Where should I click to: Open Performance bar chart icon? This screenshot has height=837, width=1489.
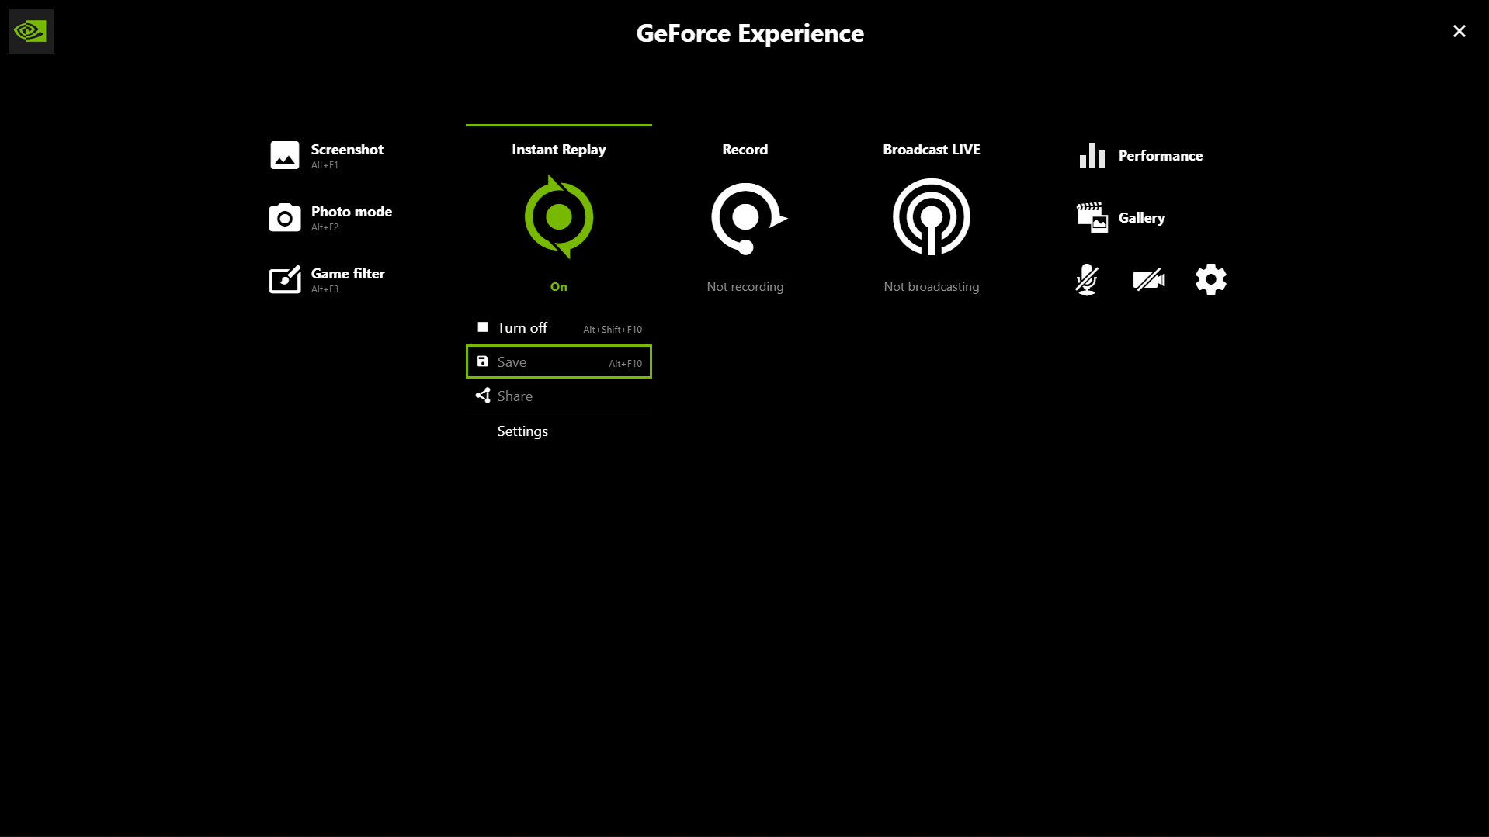click(1092, 155)
